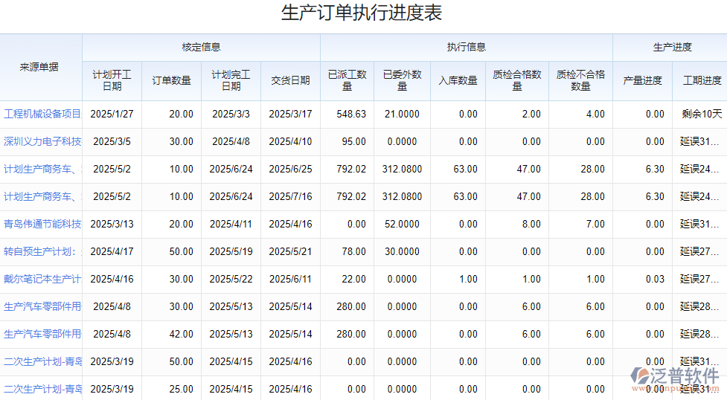727x400 pixels.
Task: Open the 工程机械设备项目 source document link
Action: (42, 114)
